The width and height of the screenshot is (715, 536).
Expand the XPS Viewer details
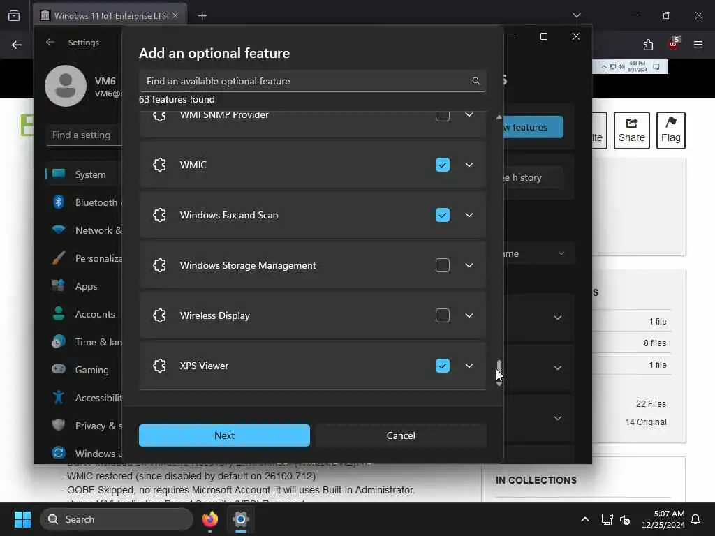(x=469, y=366)
